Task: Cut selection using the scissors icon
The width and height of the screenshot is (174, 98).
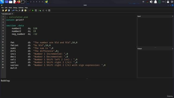Action: tap(19, 10)
